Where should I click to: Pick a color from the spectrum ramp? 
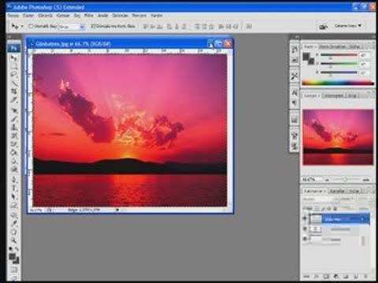click(338, 83)
